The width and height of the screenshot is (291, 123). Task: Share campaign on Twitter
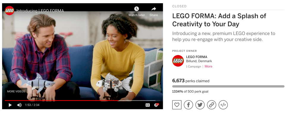pyautogui.click(x=200, y=105)
